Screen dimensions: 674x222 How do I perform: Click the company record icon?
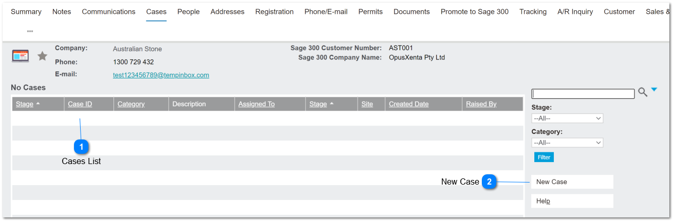21,56
